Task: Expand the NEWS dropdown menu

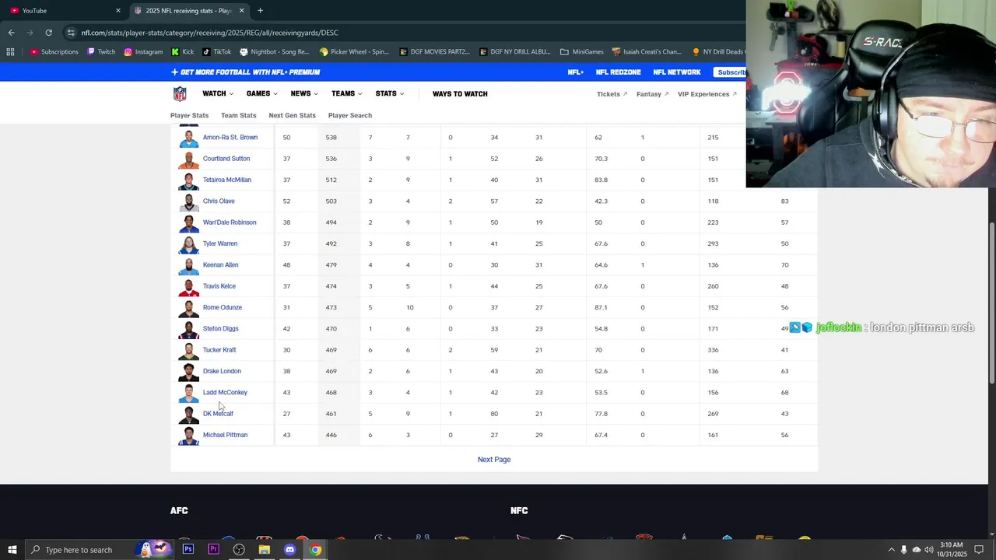Action: click(x=304, y=94)
